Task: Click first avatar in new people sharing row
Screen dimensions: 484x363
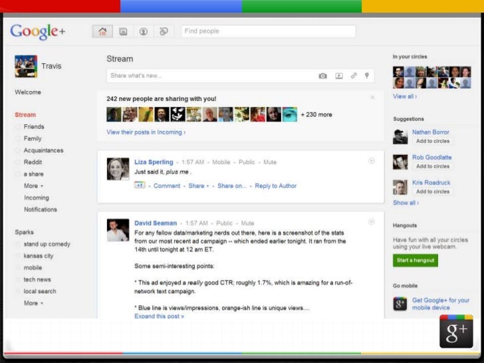Action: click(114, 114)
